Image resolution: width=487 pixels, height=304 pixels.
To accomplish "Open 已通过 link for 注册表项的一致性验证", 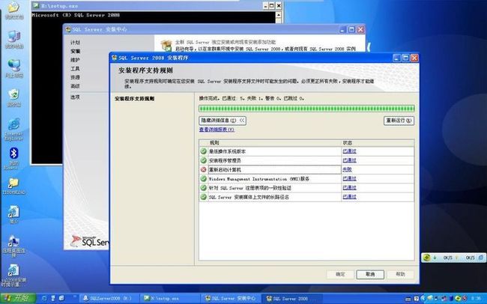I will pos(349,187).
